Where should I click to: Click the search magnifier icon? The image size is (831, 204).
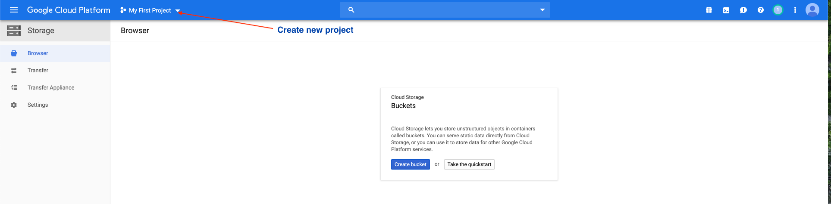[x=351, y=10]
